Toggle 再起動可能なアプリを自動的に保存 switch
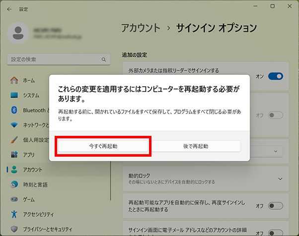299x236 pixels. pyautogui.click(x=275, y=205)
